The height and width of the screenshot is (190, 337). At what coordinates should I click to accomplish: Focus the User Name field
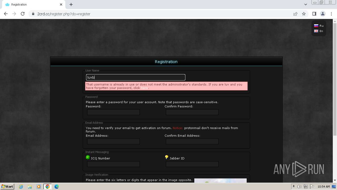[x=136, y=77]
